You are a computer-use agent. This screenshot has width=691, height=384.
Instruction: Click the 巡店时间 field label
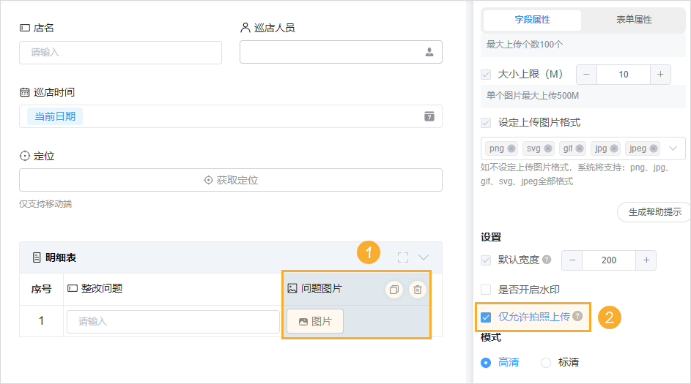(x=54, y=92)
